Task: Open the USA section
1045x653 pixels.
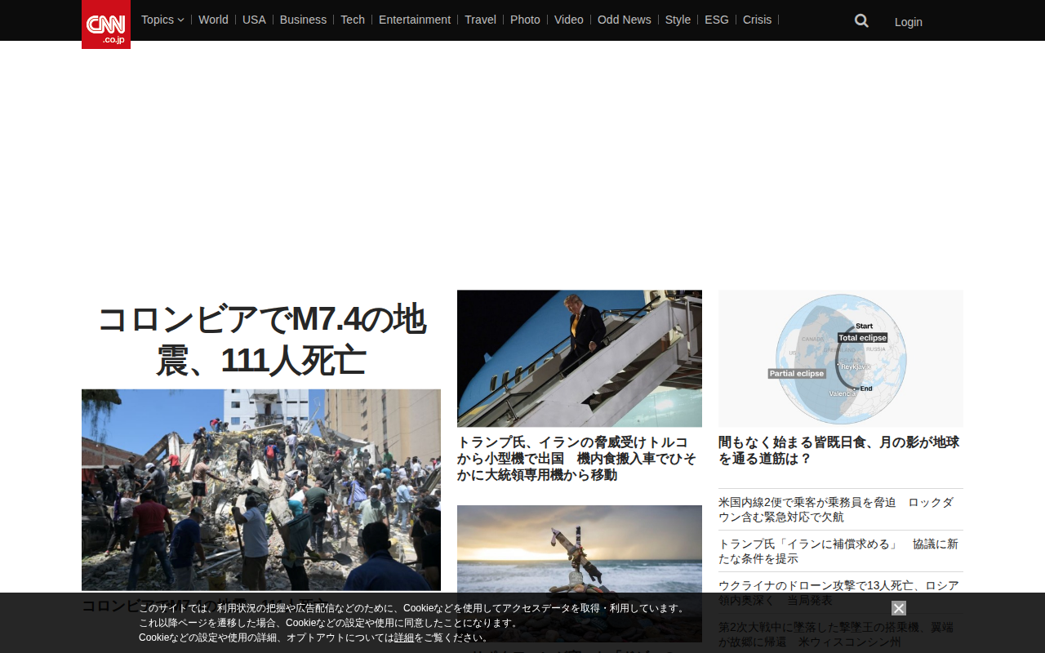Action: (254, 20)
